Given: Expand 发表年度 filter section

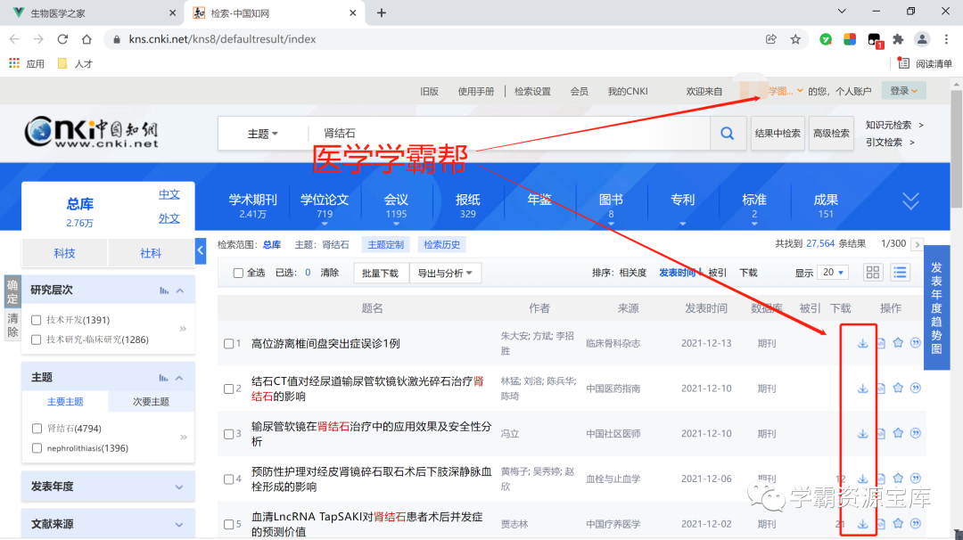Looking at the screenshot, I should tap(179, 487).
